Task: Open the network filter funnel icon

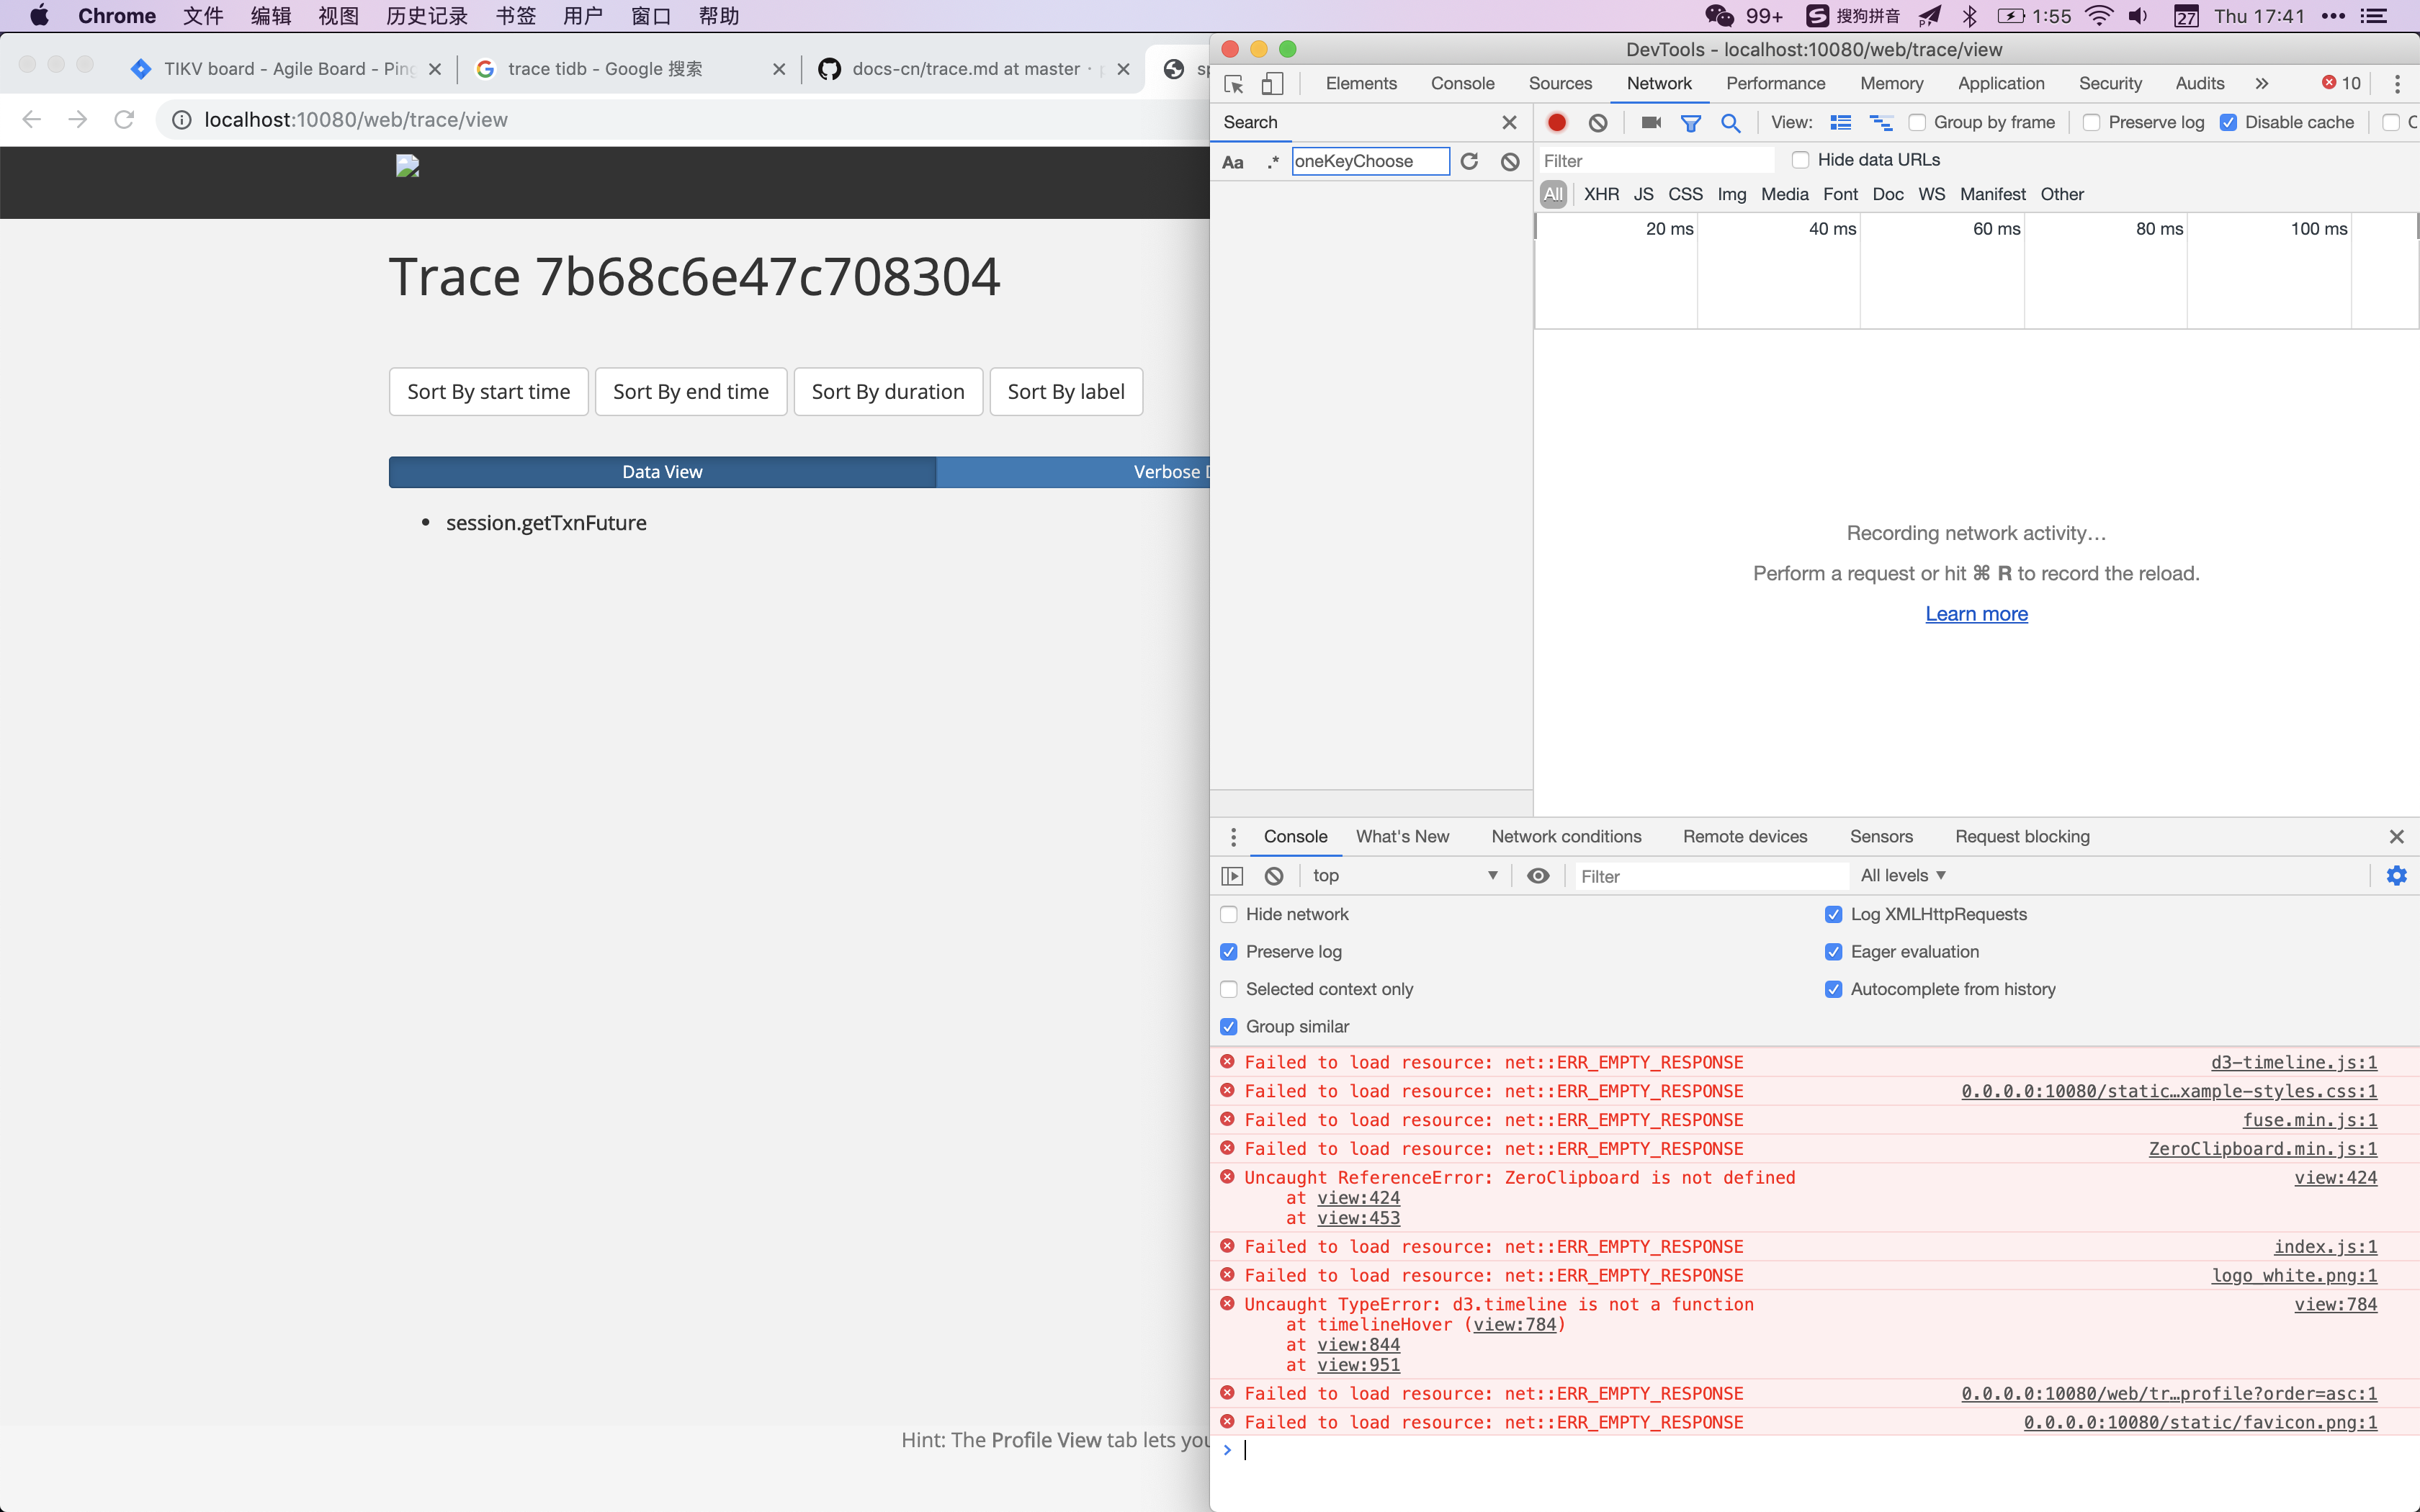Action: [1691, 122]
